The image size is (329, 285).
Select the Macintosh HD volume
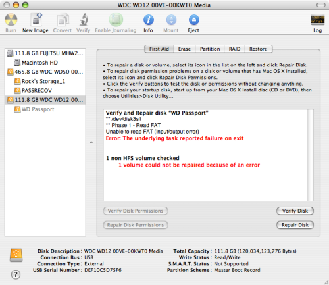[x=45, y=63]
